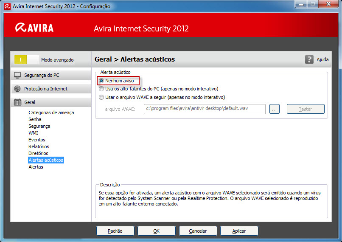Open the Segurança settings page
342x242 pixels.
[39, 126]
